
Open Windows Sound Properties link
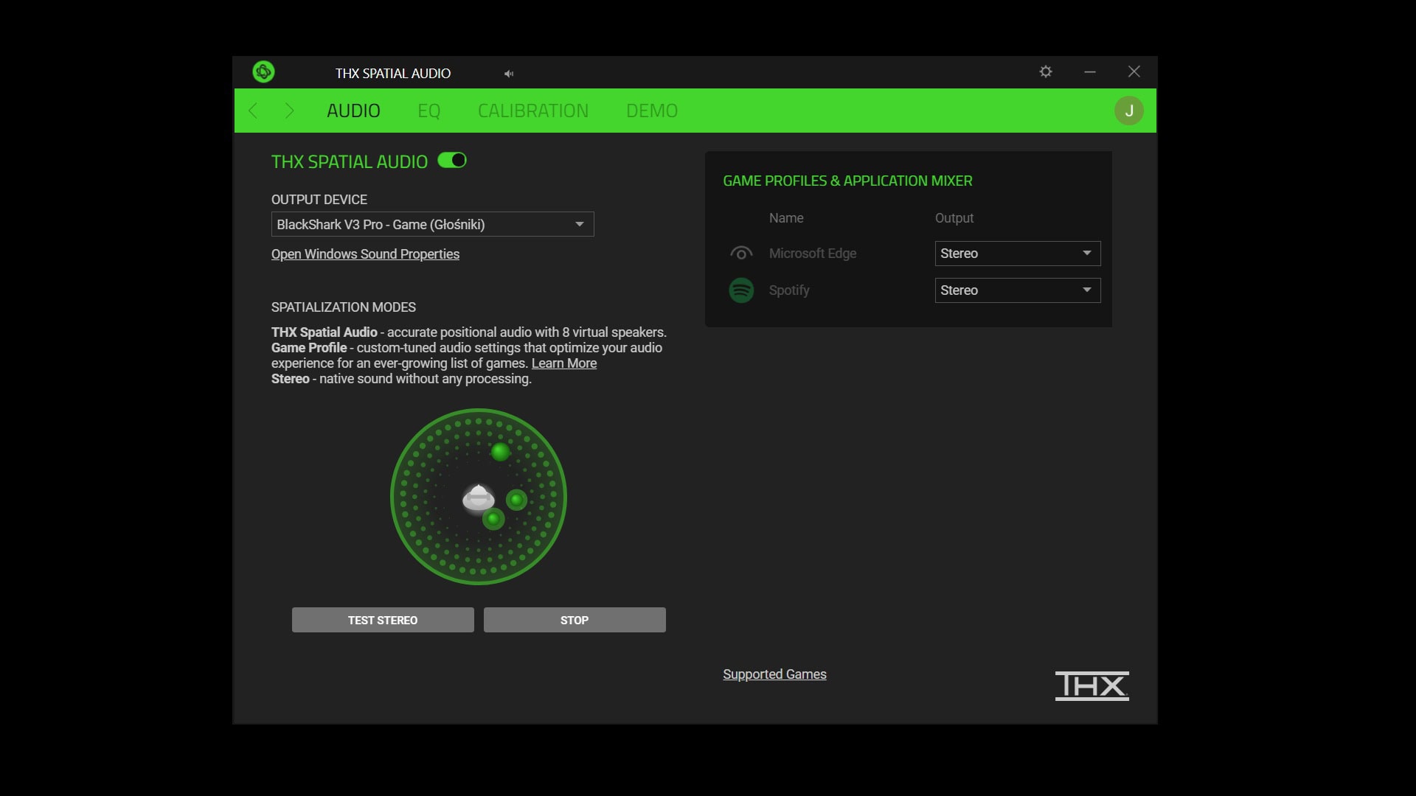coord(365,254)
